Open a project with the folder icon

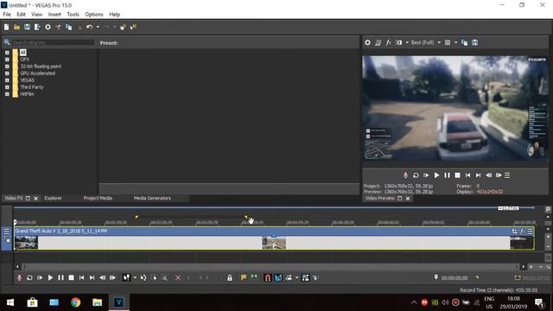[x=16, y=27]
